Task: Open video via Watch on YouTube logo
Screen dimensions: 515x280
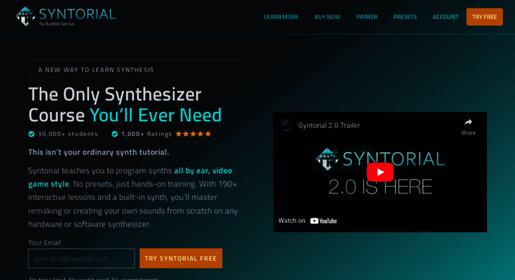Action: [x=323, y=221]
